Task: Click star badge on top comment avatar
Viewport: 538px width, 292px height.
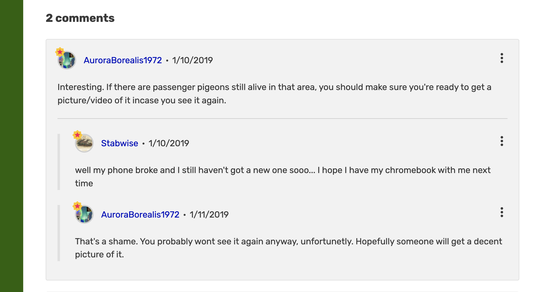Action: tap(60, 52)
